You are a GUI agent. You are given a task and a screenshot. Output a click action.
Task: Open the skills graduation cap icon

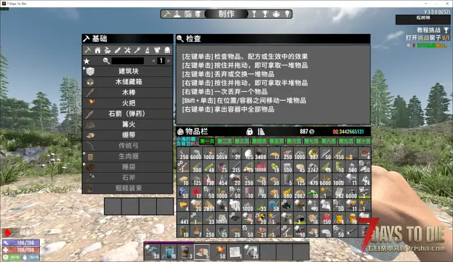(198, 14)
